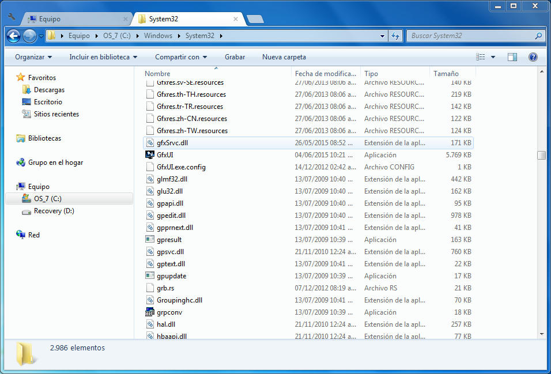
Task: Expand the arrow after System32 in the path
Action: 221,36
